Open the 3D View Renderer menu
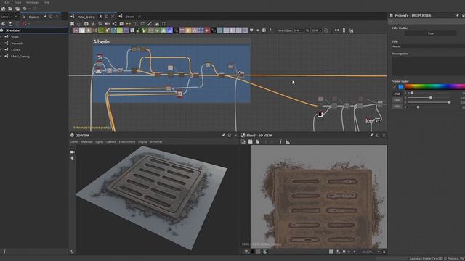The width and height of the screenshot is (465, 261). pyautogui.click(x=156, y=142)
